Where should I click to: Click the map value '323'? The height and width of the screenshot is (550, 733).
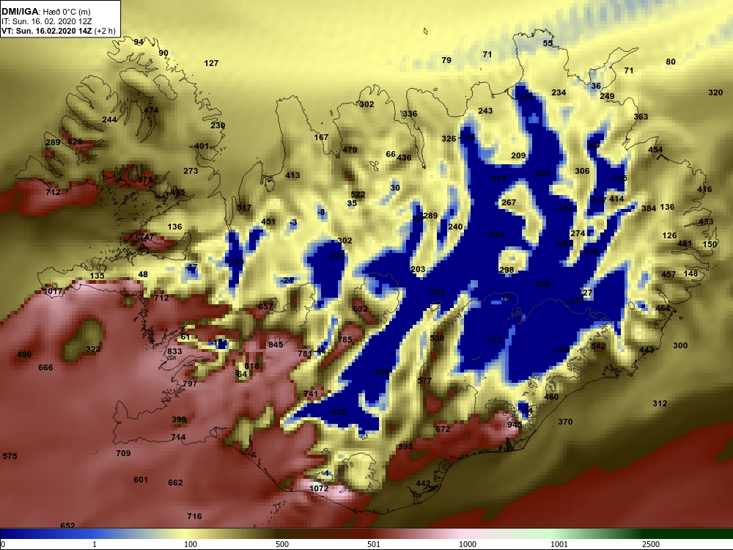pos(93,349)
